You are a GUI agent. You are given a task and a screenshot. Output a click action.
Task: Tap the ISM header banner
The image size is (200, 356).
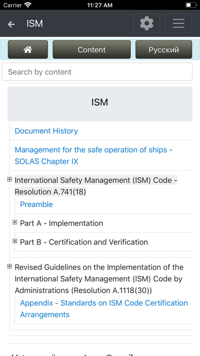click(100, 104)
